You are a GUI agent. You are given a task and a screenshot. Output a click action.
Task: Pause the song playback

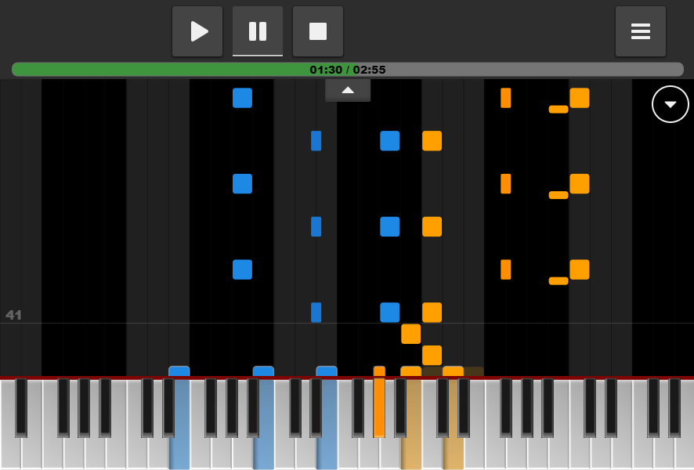pos(258,31)
